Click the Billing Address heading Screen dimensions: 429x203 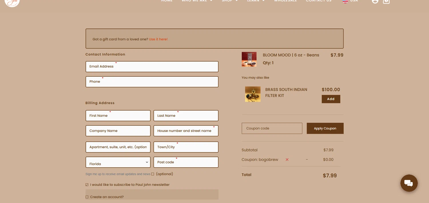pyautogui.click(x=100, y=103)
